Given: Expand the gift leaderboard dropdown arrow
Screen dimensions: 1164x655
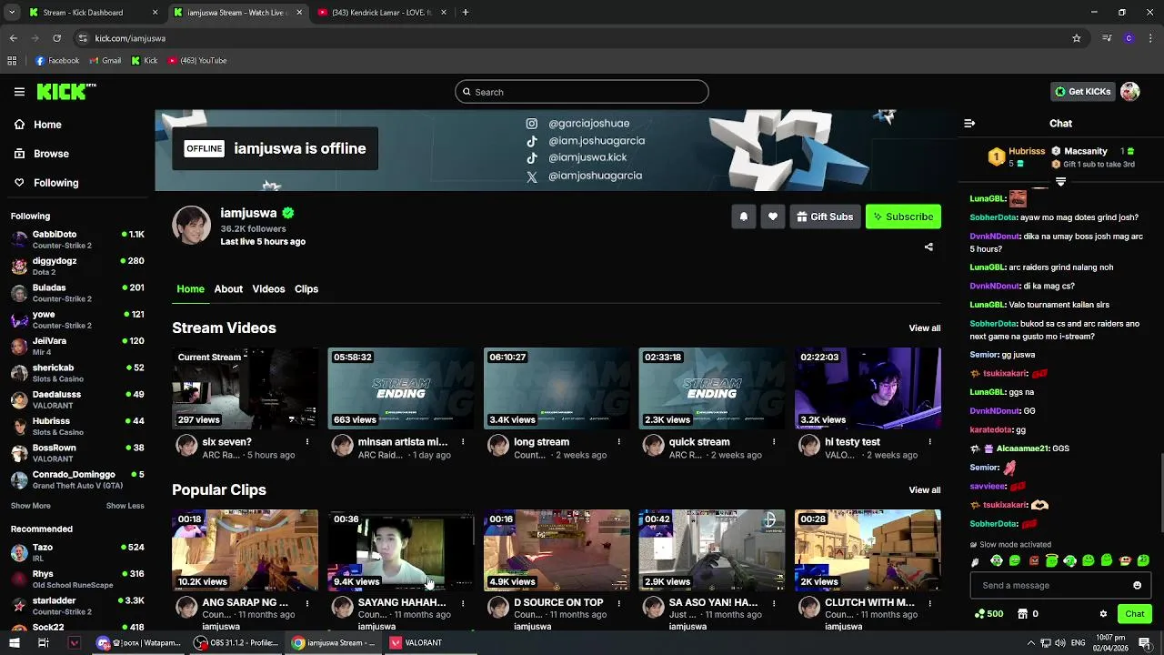Looking at the screenshot, I should (1060, 183).
